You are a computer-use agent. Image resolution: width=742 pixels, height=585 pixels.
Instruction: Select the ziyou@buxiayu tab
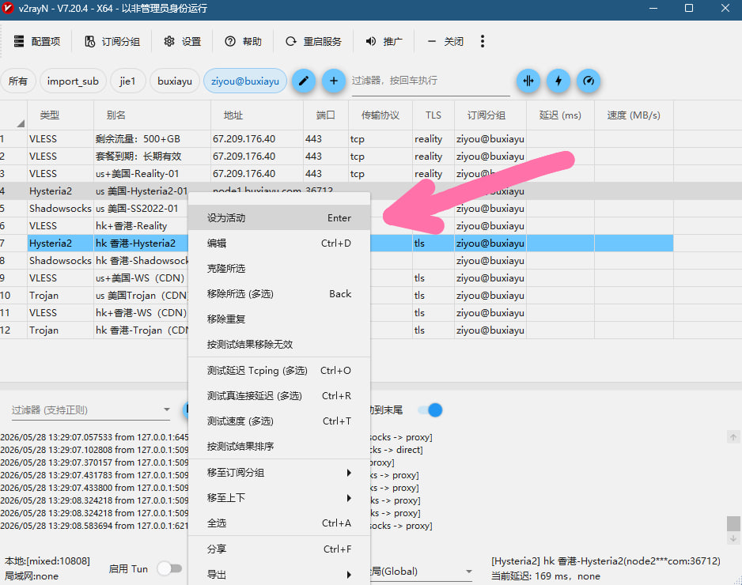click(x=245, y=81)
